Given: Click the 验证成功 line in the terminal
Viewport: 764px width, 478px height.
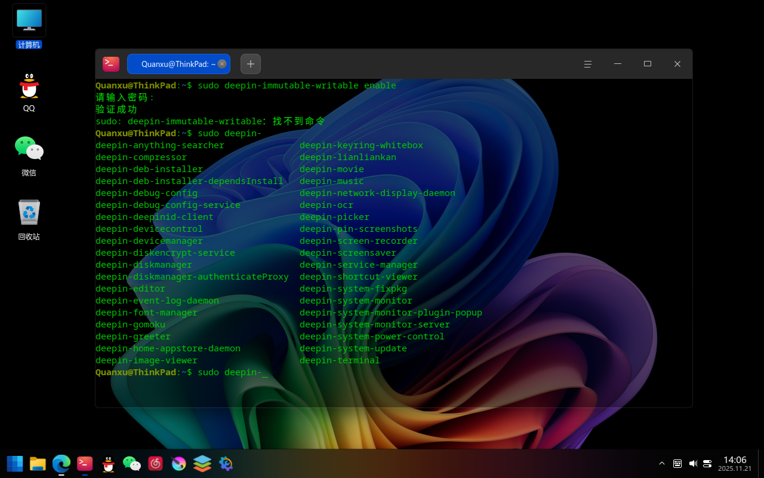Looking at the screenshot, I should (116, 109).
